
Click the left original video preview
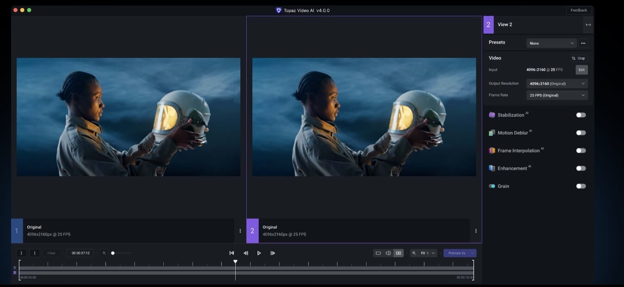click(128, 117)
